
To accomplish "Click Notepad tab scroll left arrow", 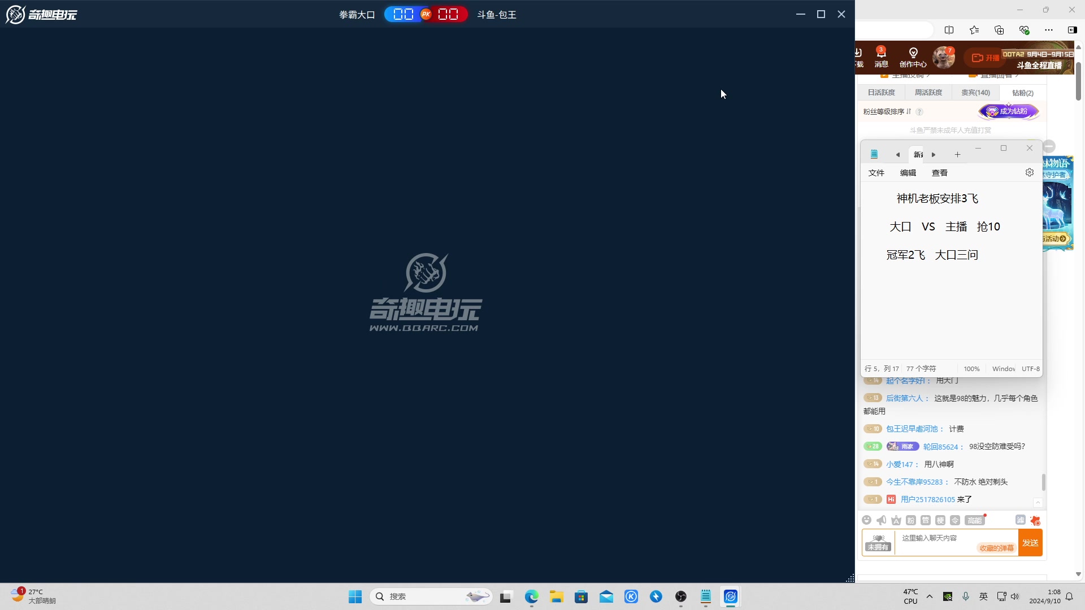I will pyautogui.click(x=897, y=155).
